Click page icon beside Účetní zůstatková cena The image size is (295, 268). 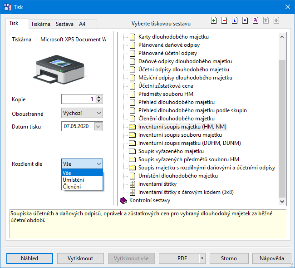click(133, 86)
